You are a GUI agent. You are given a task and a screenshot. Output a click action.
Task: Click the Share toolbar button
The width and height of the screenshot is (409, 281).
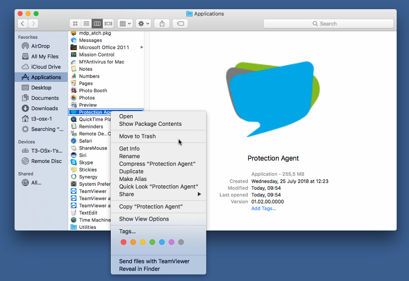tap(162, 23)
